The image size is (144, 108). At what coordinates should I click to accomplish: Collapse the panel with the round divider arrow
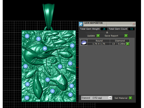click(107, 32)
